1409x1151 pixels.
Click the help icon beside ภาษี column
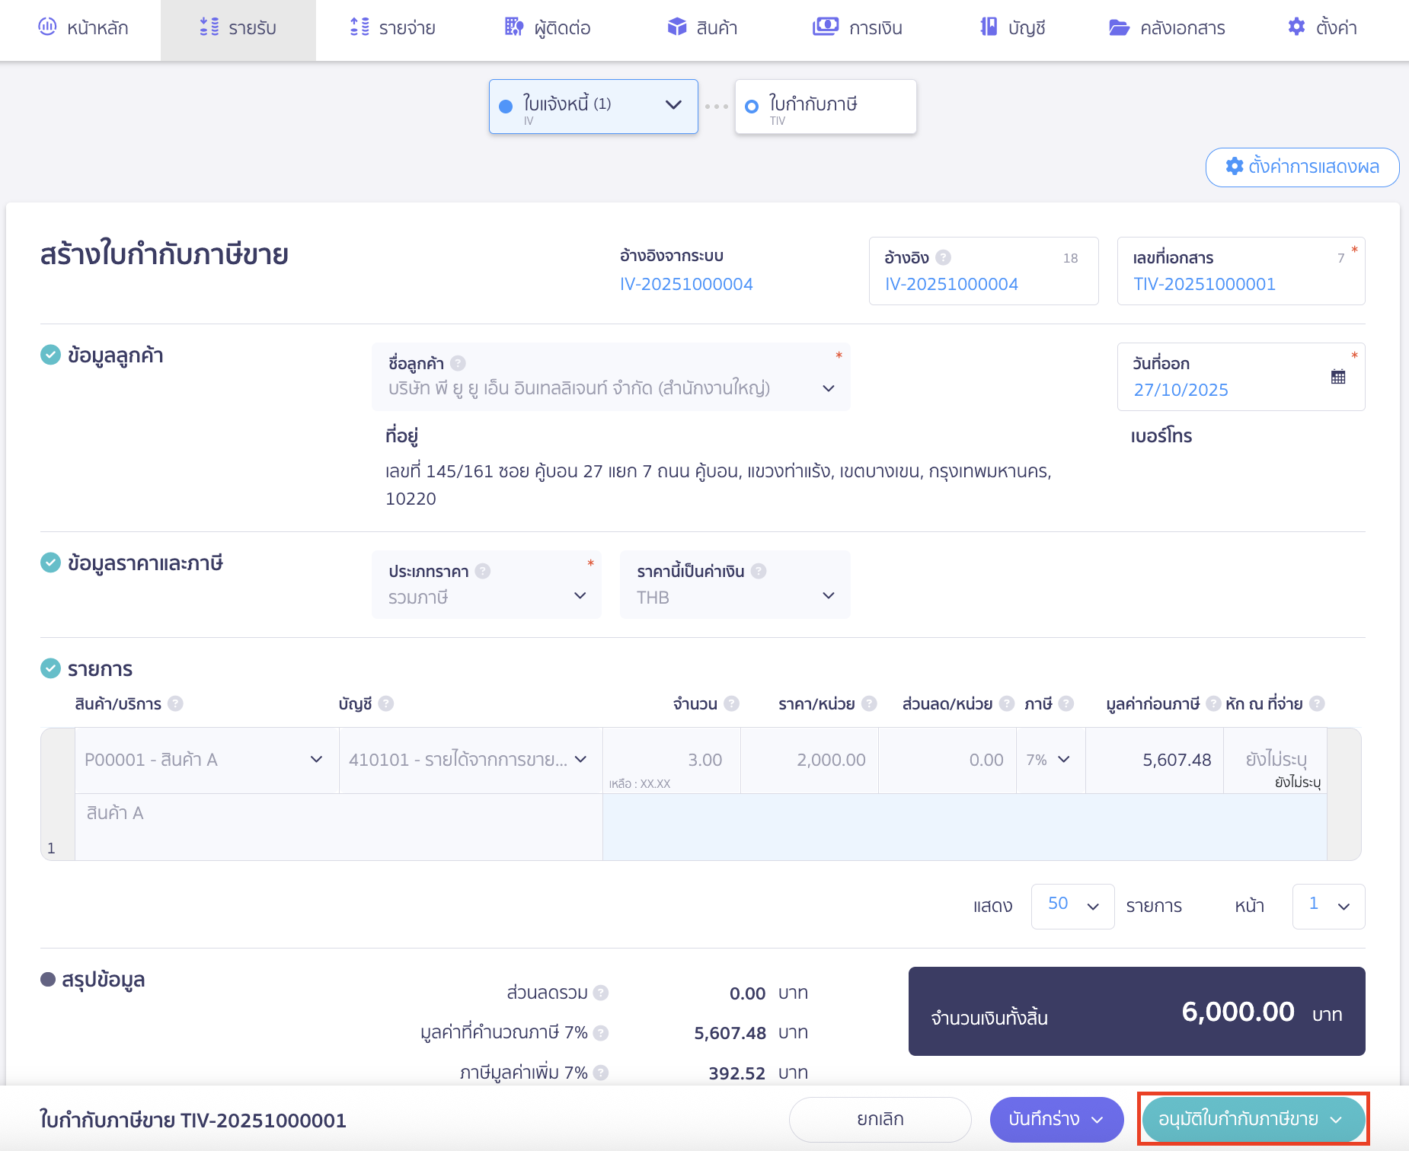point(1068,703)
